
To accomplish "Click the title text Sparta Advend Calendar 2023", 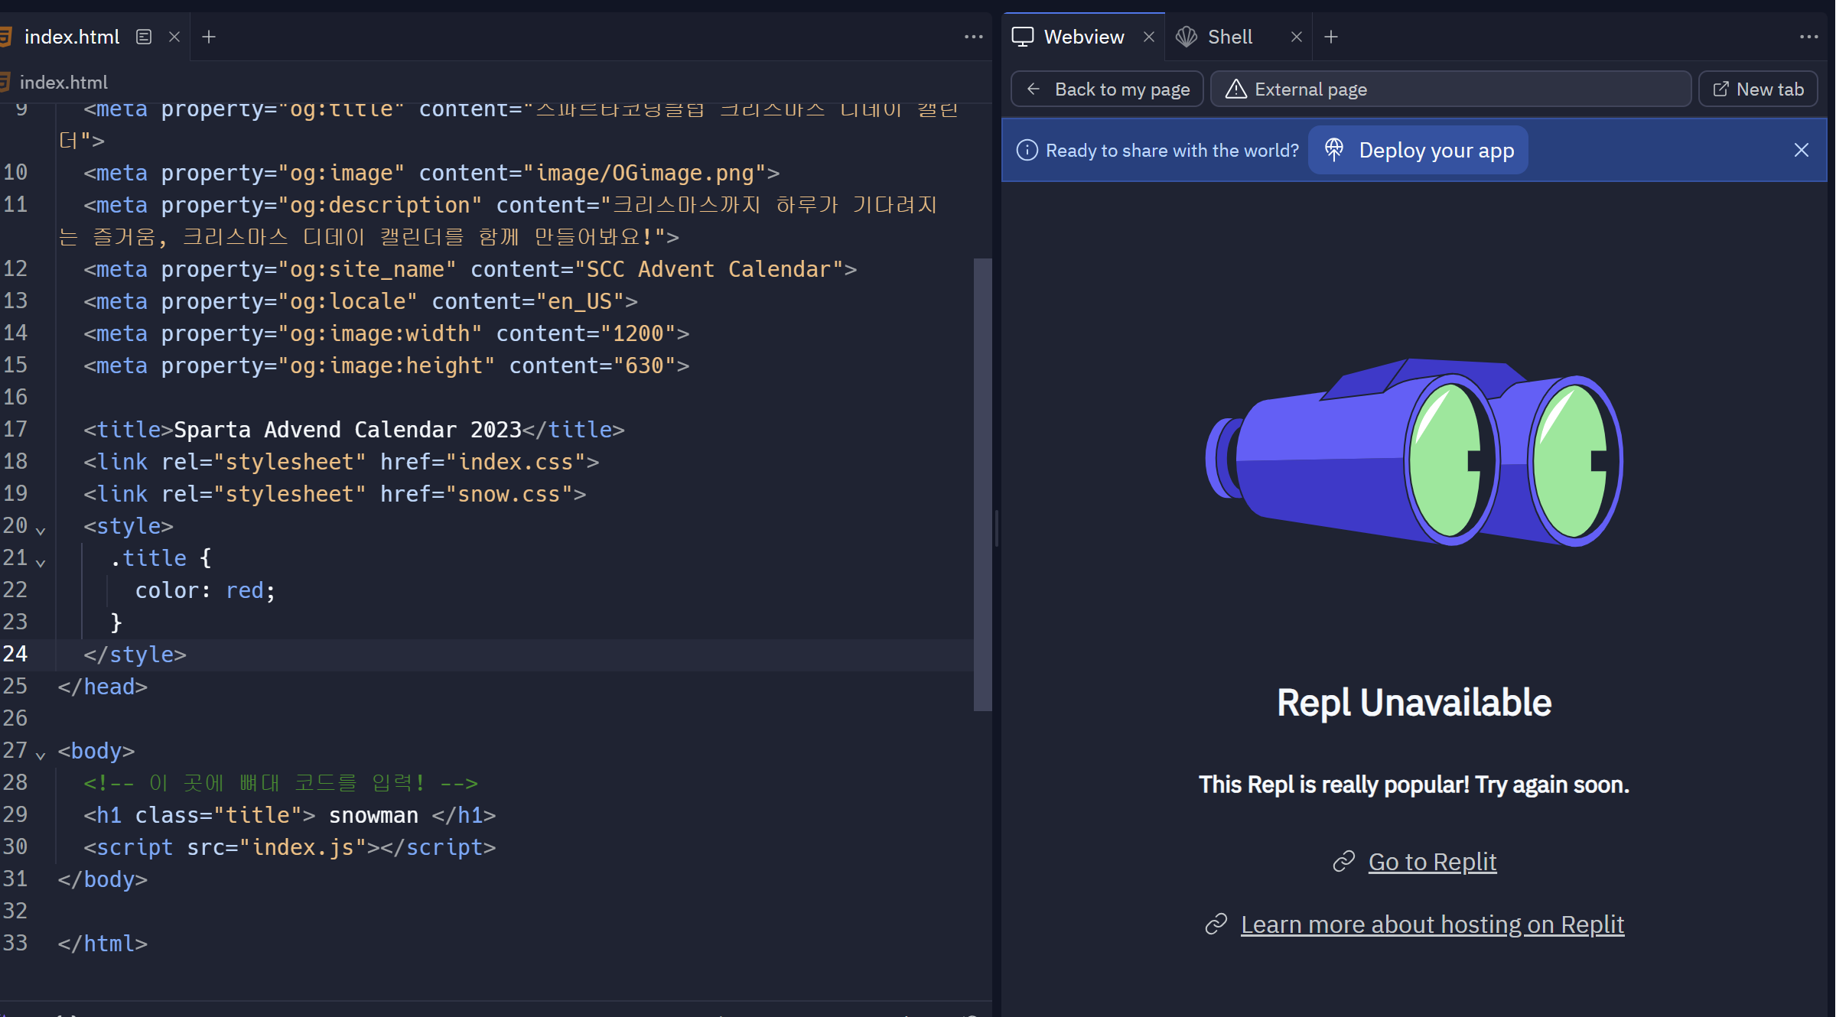I will pos(347,430).
